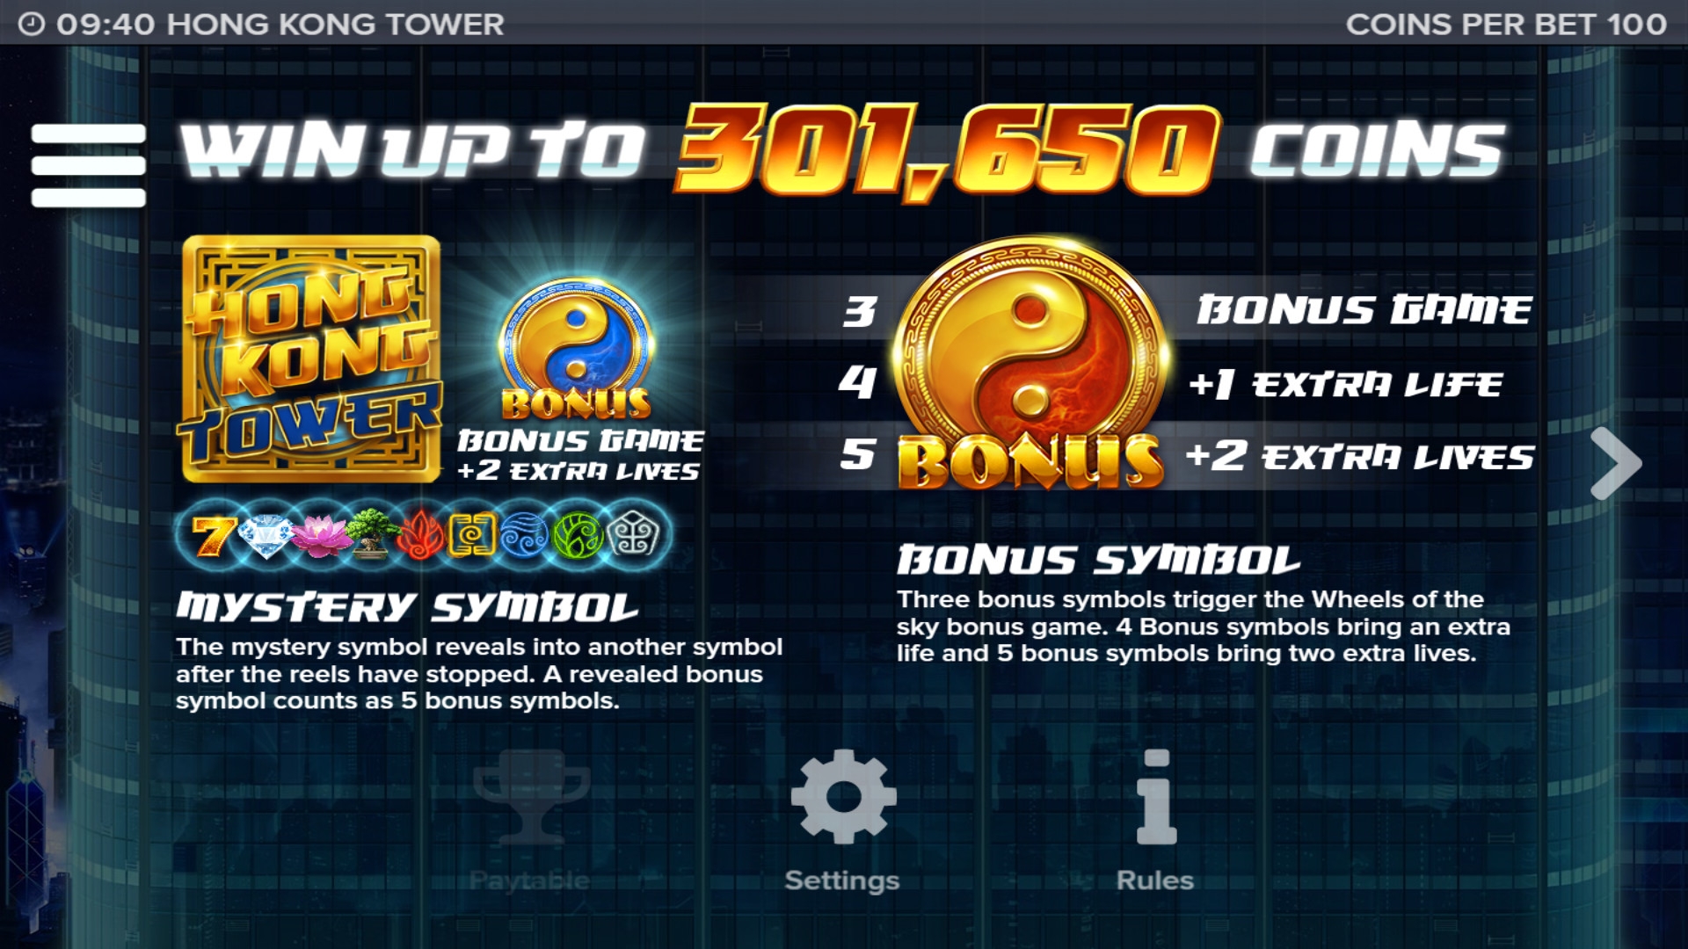Select the blue wave symbol
Viewport: 1688px width, 949px height.
[x=525, y=535]
